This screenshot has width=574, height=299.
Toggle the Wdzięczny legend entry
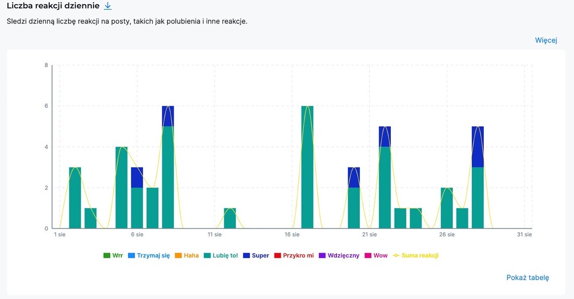tap(339, 255)
